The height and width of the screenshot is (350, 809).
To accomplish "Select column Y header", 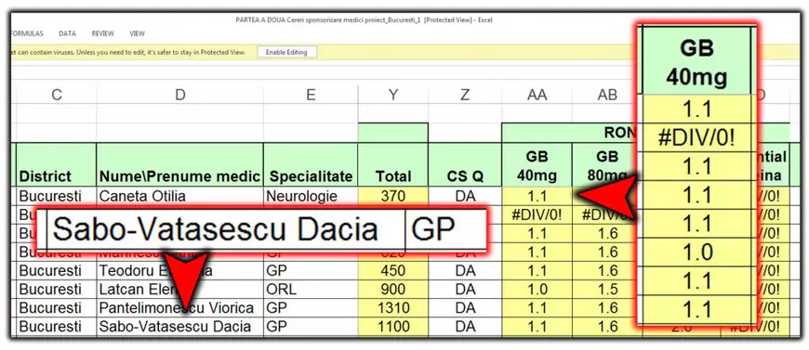I will click(393, 95).
